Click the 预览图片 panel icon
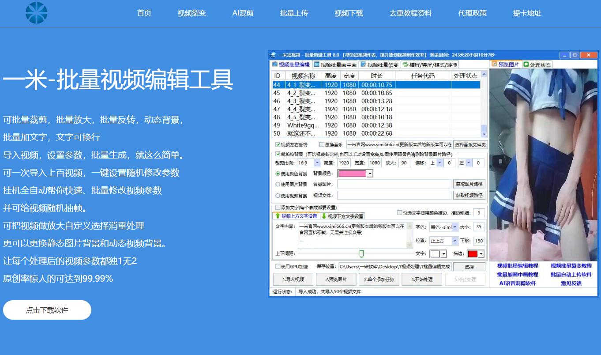 pyautogui.click(x=494, y=64)
